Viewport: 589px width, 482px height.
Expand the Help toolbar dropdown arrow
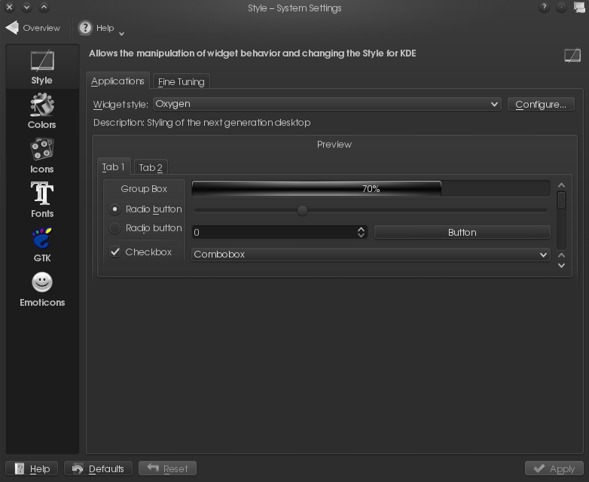point(121,34)
